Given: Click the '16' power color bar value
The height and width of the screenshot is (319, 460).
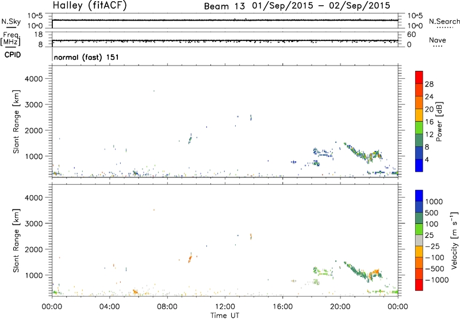Looking at the screenshot, I should coord(429,122).
